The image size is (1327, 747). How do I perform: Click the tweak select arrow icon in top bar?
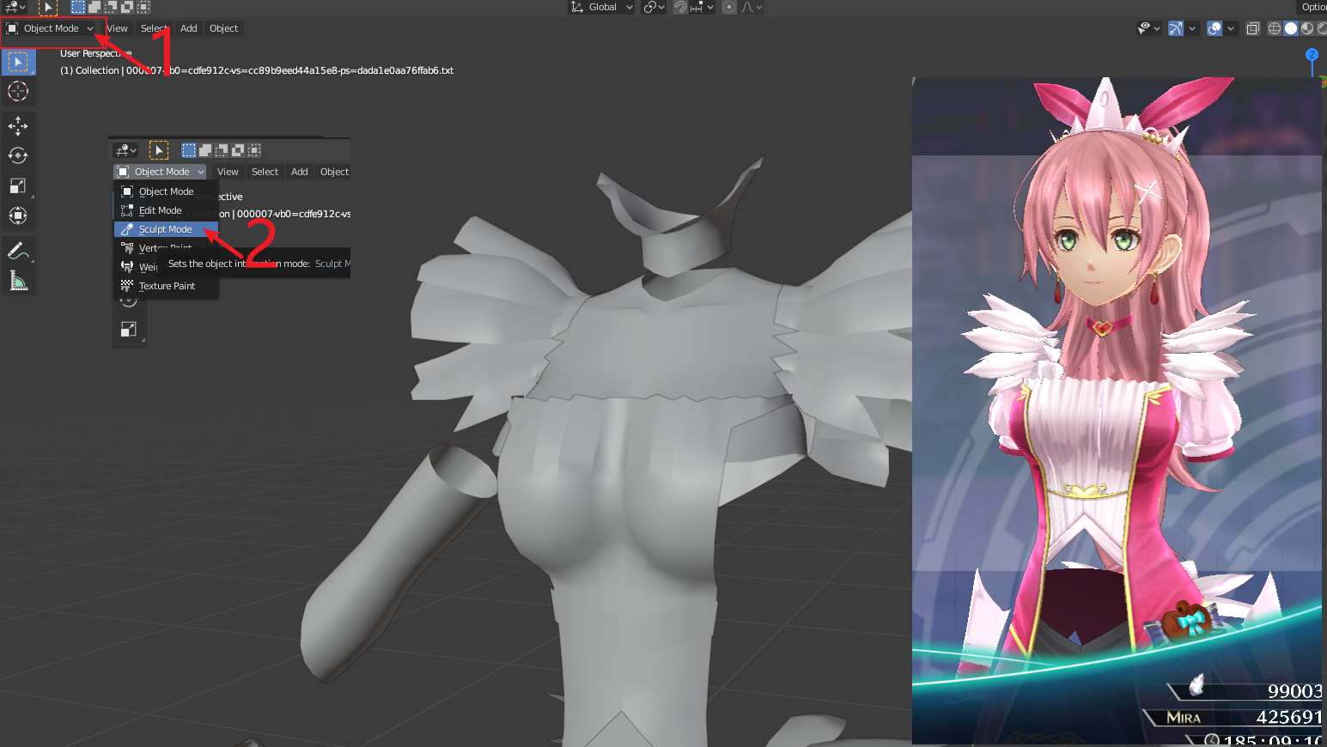tap(48, 7)
